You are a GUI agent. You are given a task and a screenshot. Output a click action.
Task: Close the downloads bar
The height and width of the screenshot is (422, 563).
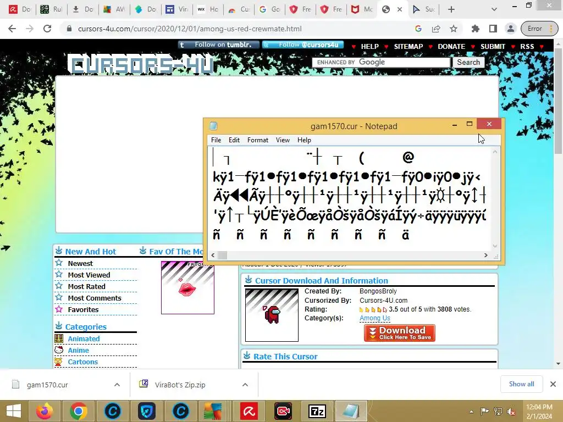tap(553, 384)
